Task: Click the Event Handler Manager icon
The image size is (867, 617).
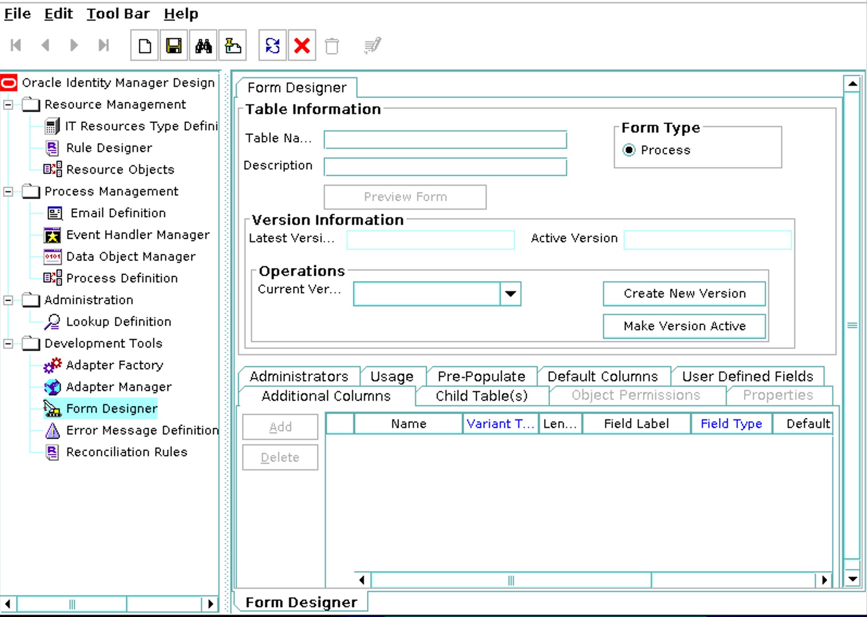Action: click(52, 235)
